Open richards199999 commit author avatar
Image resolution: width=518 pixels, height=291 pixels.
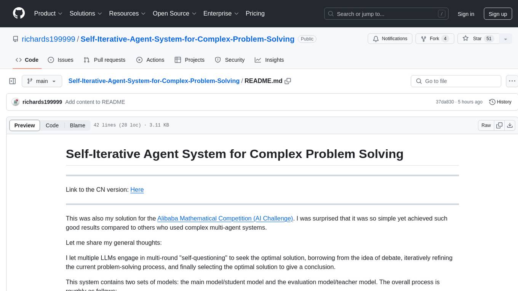(x=16, y=102)
